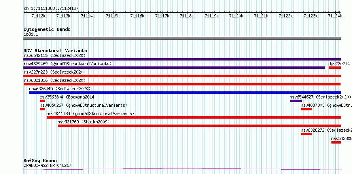Open the nsv4041184 gnomADStructuralVariants label
352x174 pixels.
90,113
